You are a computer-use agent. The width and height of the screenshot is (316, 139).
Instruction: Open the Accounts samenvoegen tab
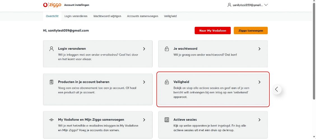coord(143,16)
